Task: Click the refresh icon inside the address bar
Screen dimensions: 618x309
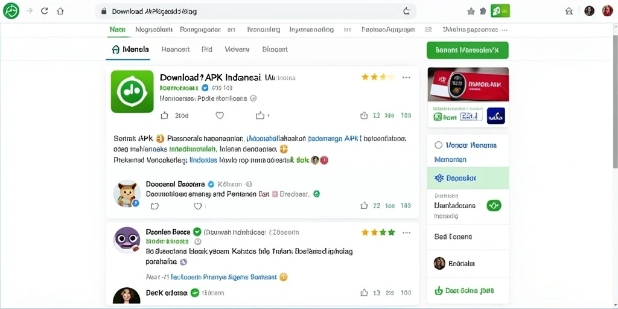Action: tap(407, 11)
